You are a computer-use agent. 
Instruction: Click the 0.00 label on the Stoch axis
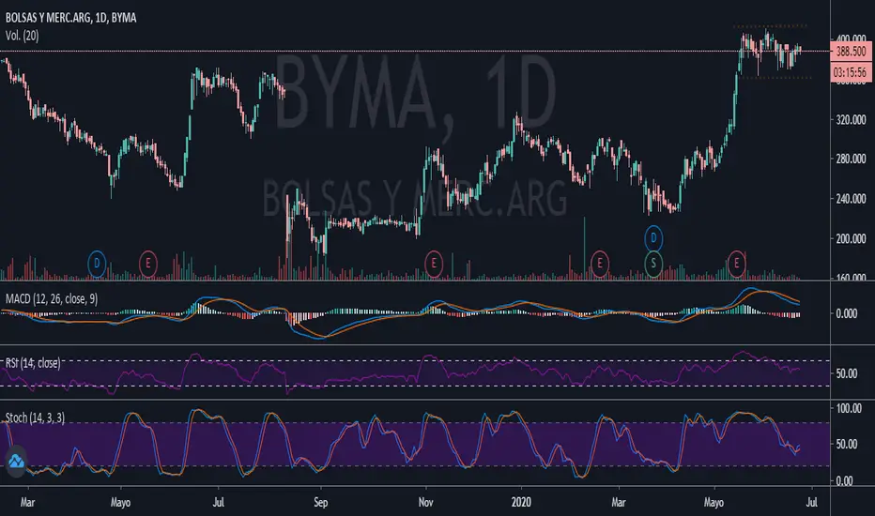point(844,481)
